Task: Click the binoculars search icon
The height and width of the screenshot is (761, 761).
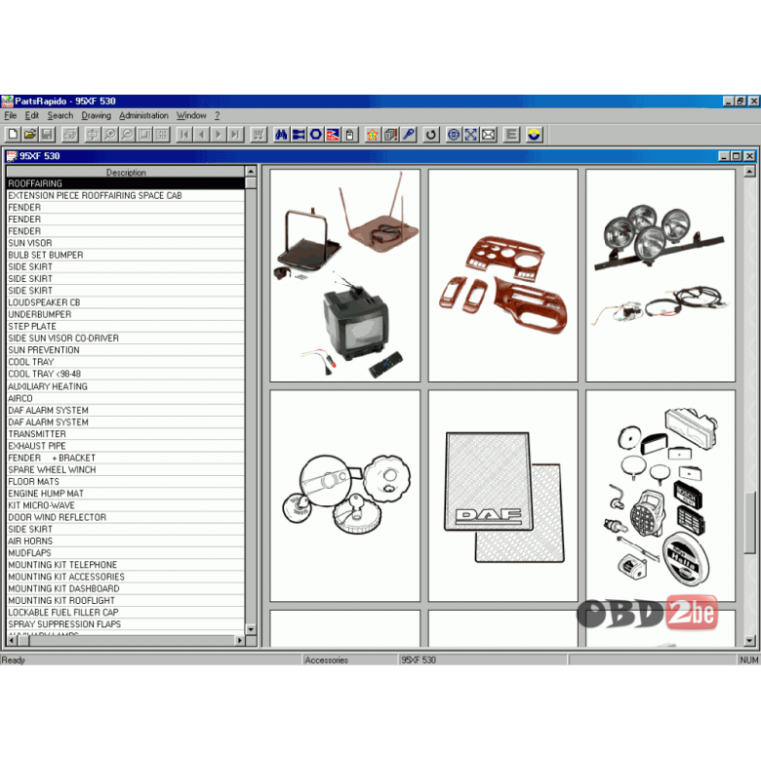Action: 281,135
